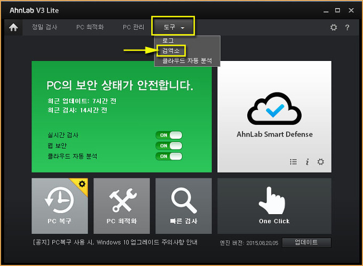Screen dimensions: 363x266
Task: Click the 업데이트 button
Action: click(306, 242)
